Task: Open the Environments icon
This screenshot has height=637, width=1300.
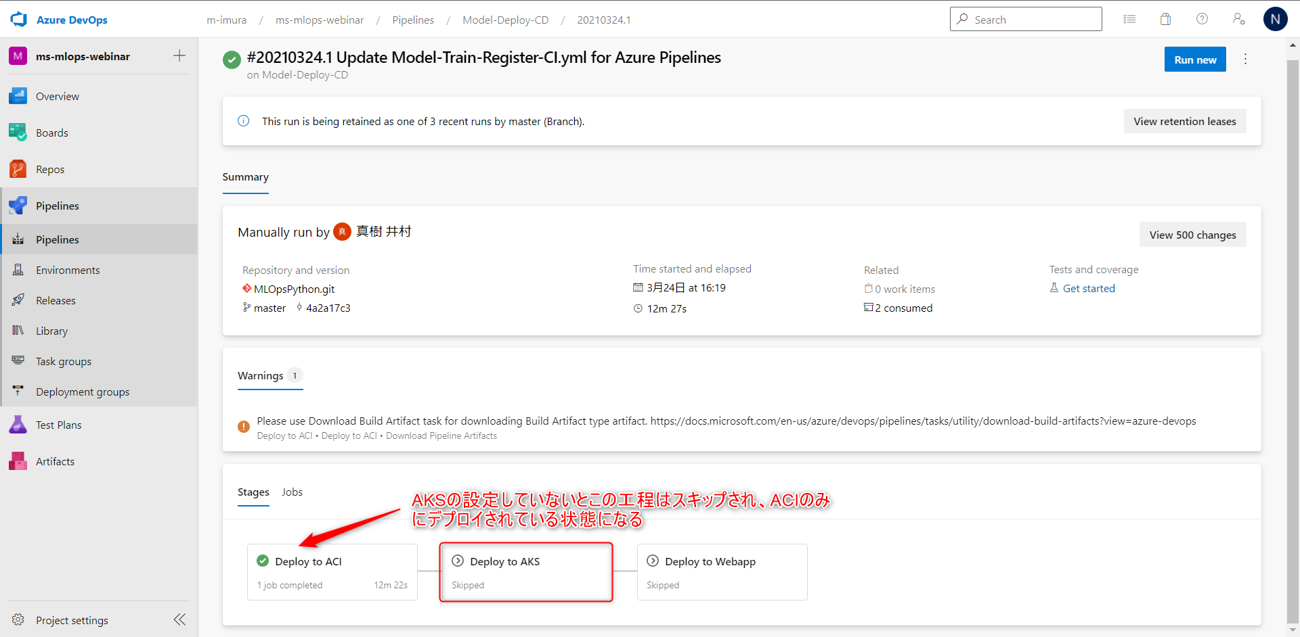Action: click(18, 270)
